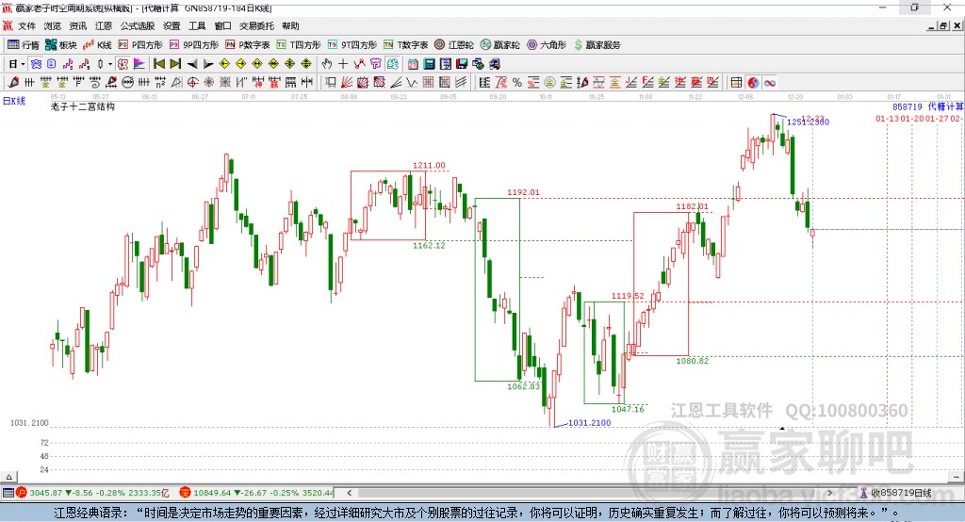Screen dimensions: 965x522
Task: Expand the candlestick style dropdown arrow
Action: [110, 64]
